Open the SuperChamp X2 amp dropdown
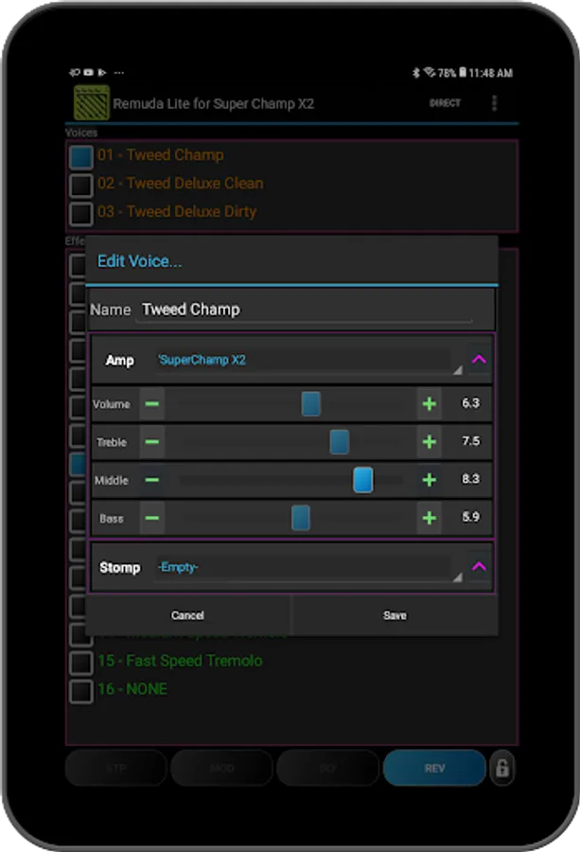580x852 pixels. click(308, 361)
